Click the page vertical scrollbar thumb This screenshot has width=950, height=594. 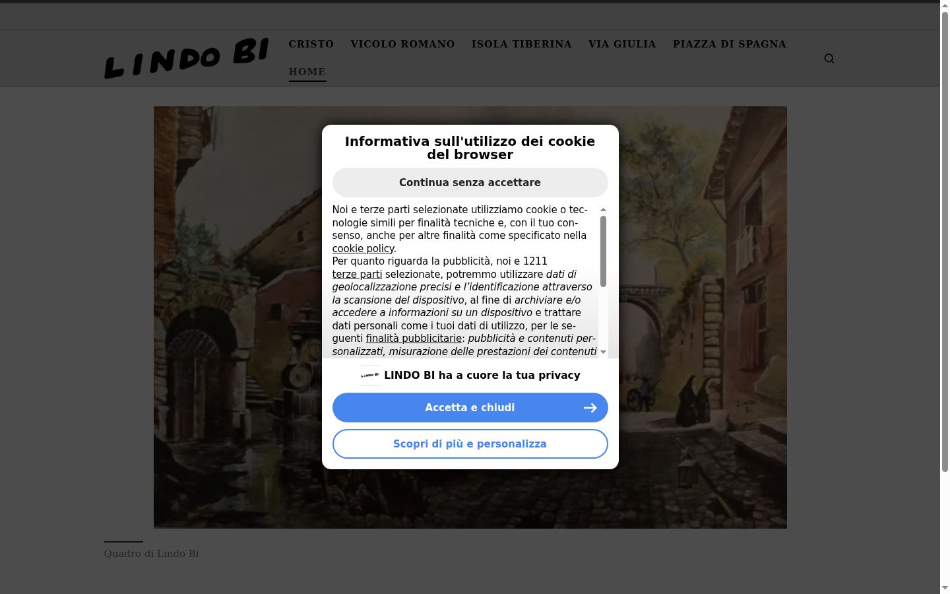(945, 241)
